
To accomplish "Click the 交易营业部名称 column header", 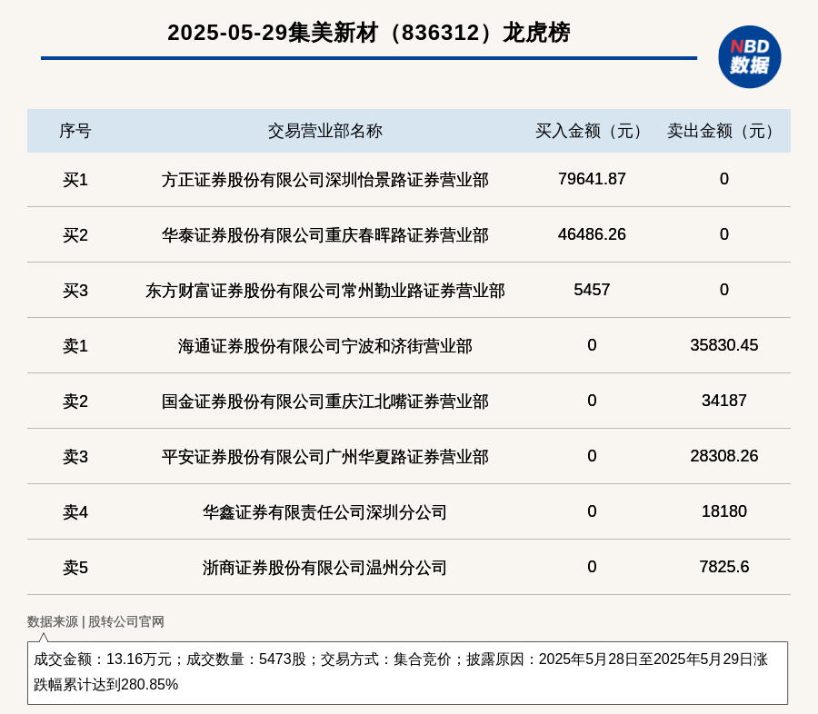I will click(325, 131).
